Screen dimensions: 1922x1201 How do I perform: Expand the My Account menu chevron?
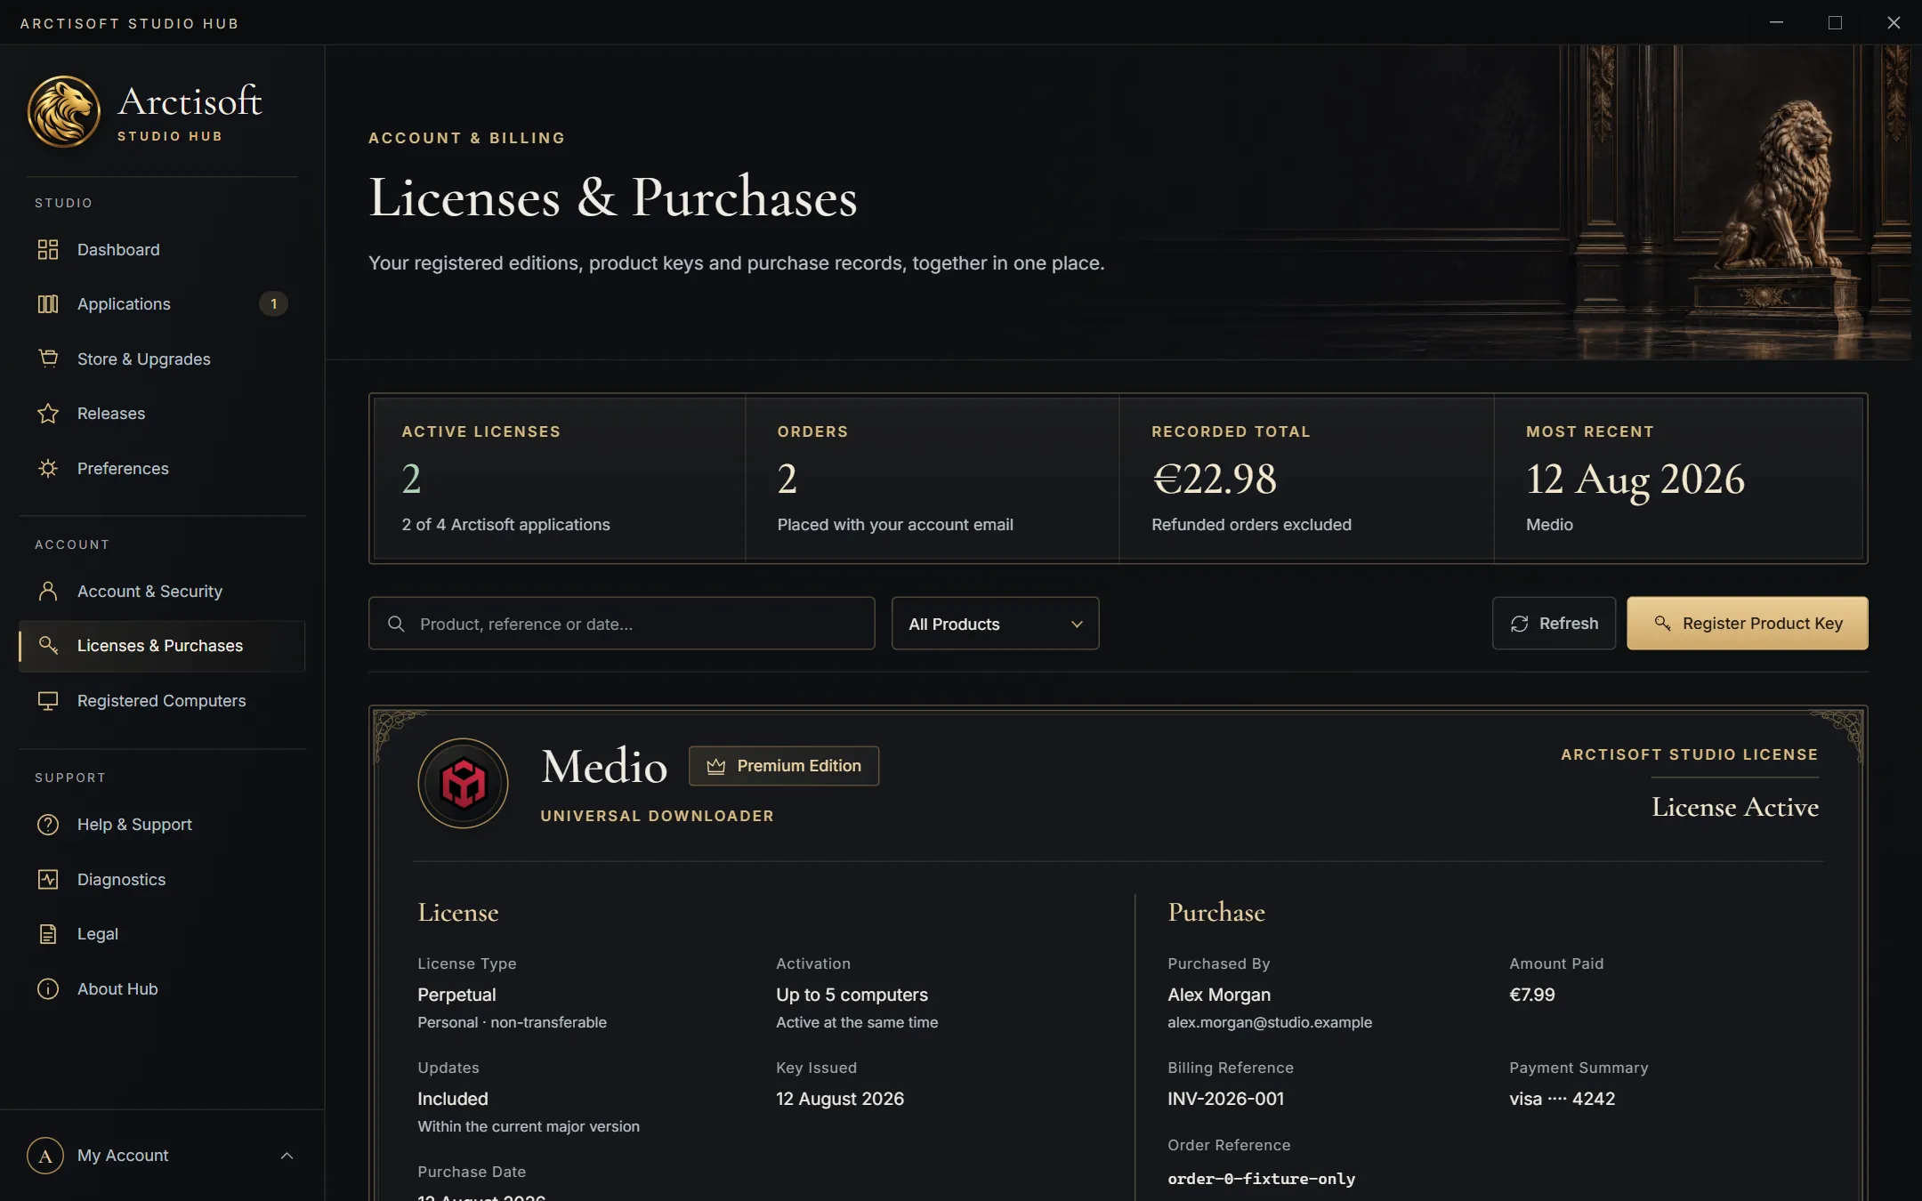[x=287, y=1156]
